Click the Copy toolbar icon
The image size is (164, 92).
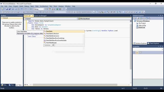pyautogui.click(x=16, y=9)
